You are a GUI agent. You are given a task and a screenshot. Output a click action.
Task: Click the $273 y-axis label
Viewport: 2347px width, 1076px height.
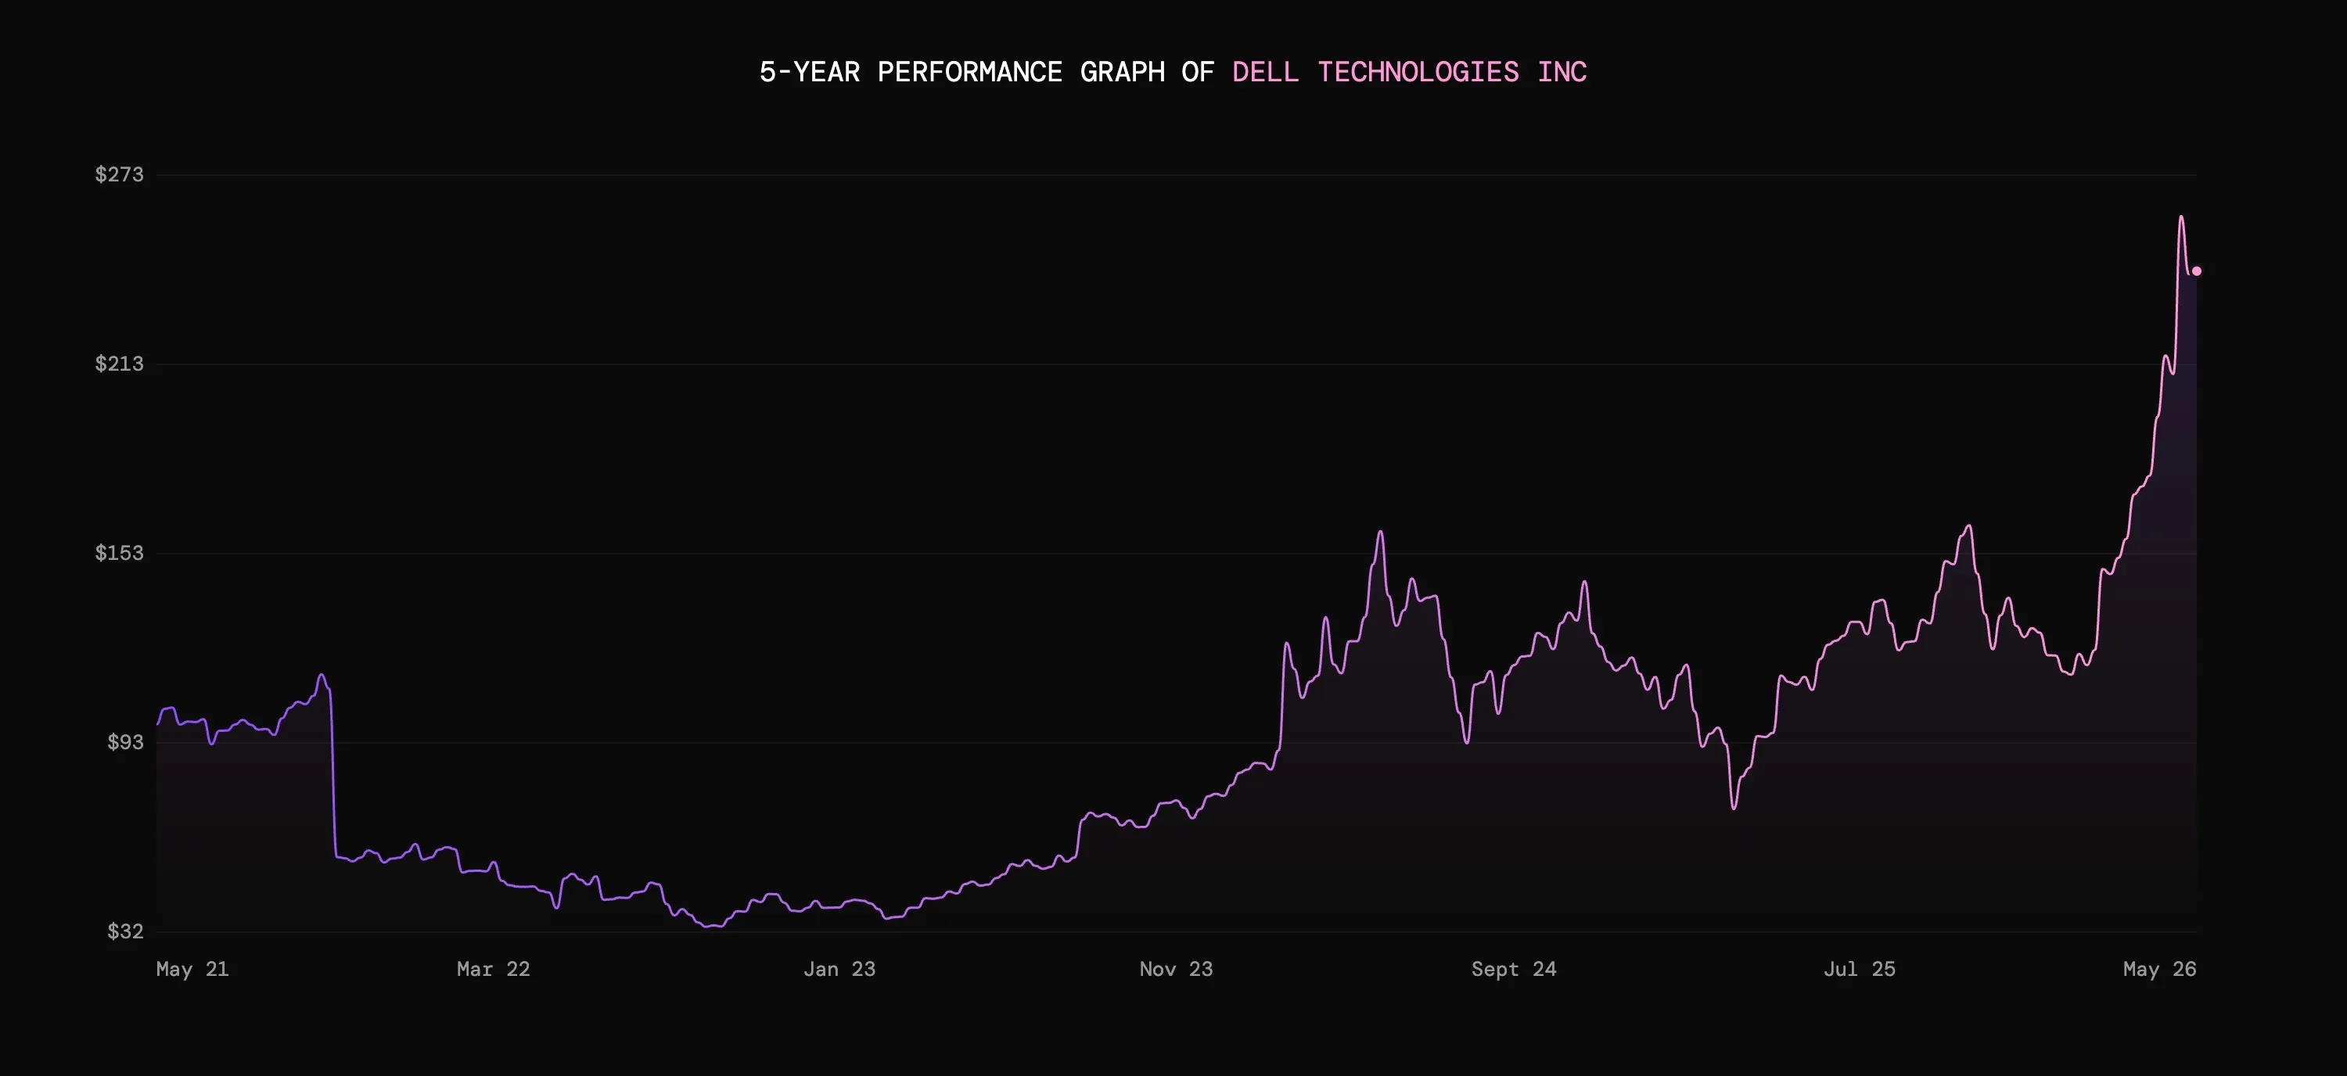[x=120, y=174]
